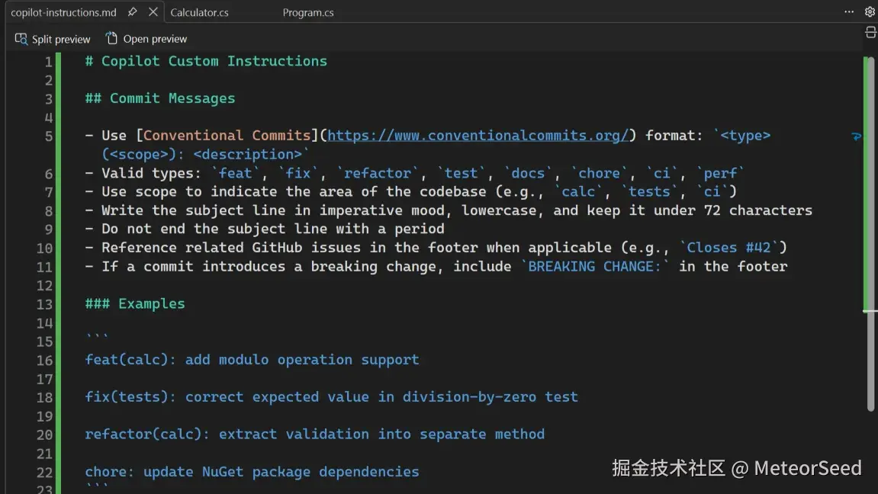Pin the copilot-instructions.md tab
878x494 pixels.
point(132,11)
